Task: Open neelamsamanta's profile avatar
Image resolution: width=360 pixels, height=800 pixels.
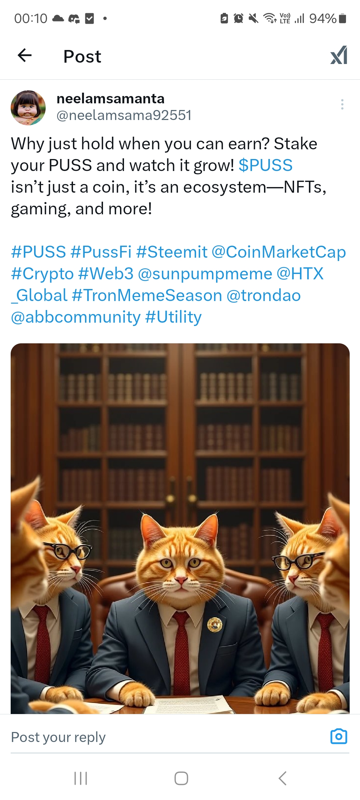Action: tap(28, 108)
